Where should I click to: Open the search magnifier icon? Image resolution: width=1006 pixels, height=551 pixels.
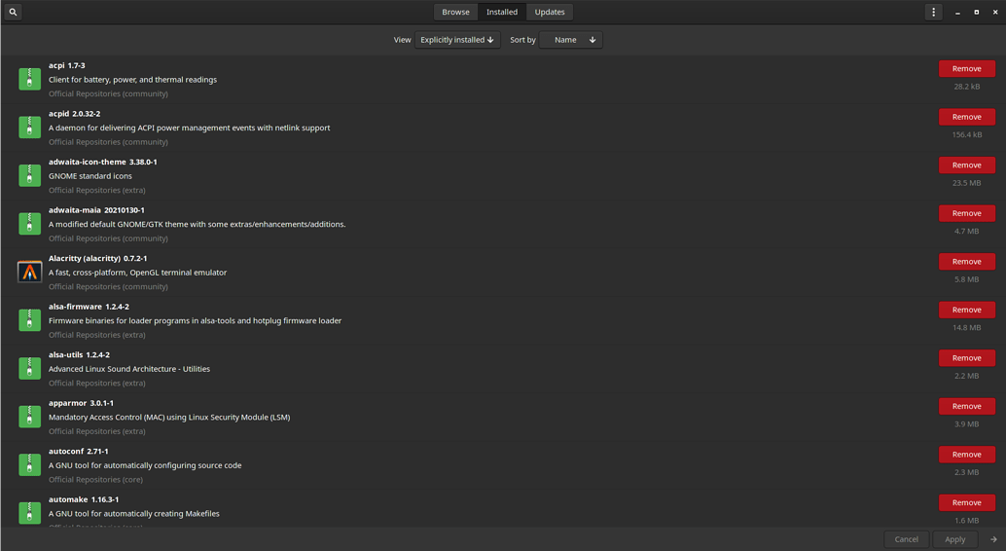click(13, 12)
